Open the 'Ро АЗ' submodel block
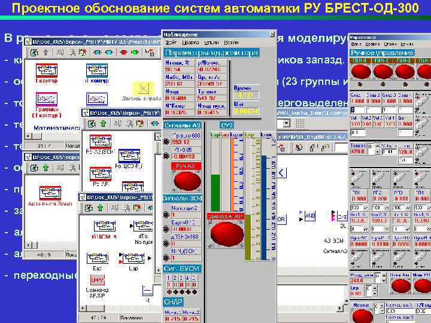 (101, 141)
